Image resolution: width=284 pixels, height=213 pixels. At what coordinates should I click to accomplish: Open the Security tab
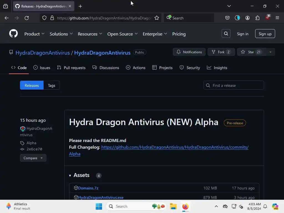[x=190, y=68]
